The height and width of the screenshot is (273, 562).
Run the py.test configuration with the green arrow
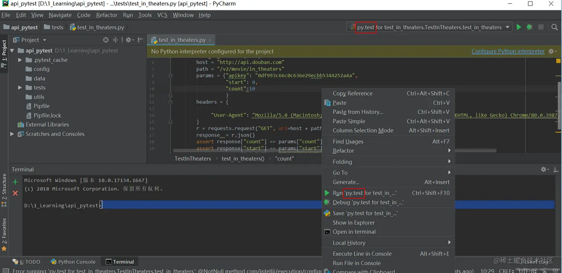[x=519, y=27]
